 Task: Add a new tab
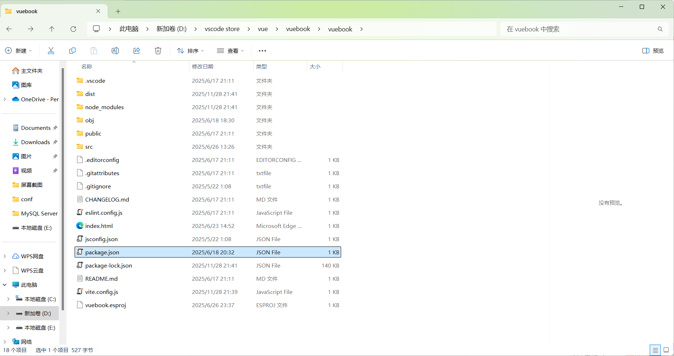click(x=118, y=11)
